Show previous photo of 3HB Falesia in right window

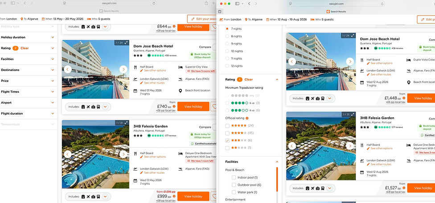292,146
